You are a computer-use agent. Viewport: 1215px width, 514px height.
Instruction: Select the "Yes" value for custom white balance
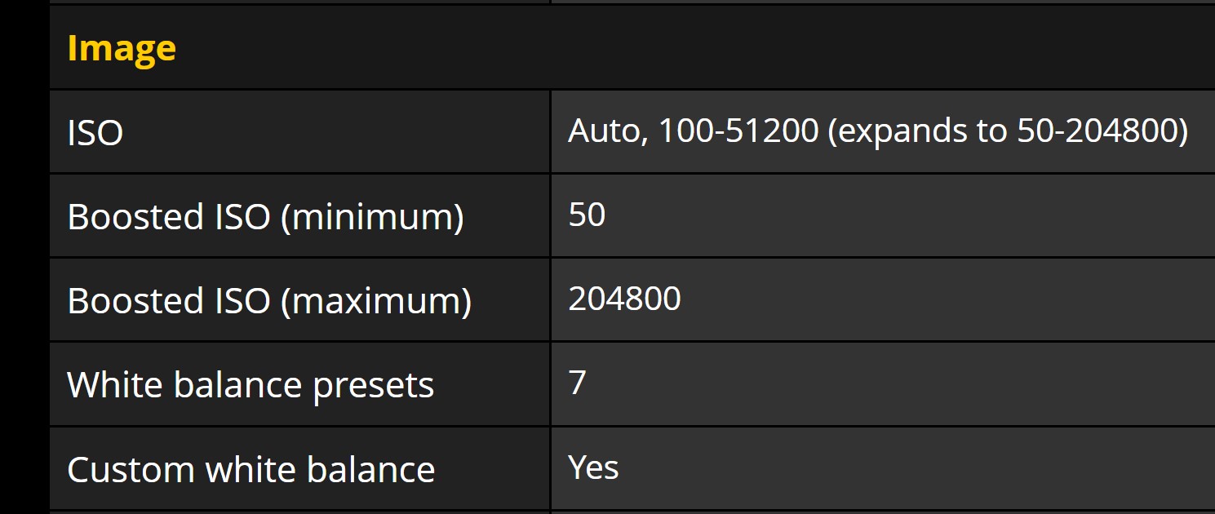[593, 467]
